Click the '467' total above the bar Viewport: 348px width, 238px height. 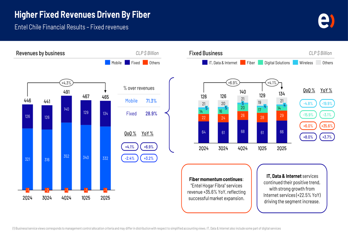point(86,96)
